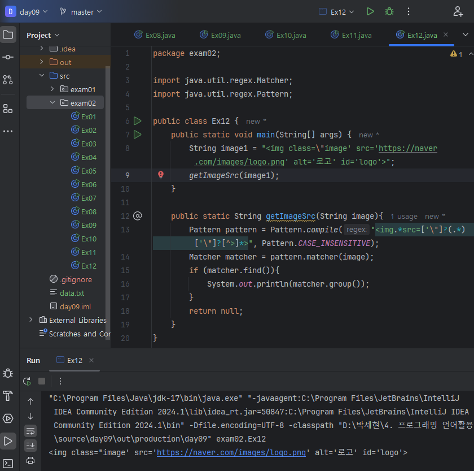The width and height of the screenshot is (474, 471).
Task: Open the master branch dropdown
Action: click(81, 12)
